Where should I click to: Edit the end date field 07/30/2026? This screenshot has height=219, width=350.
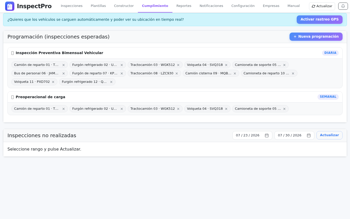click(x=294, y=135)
